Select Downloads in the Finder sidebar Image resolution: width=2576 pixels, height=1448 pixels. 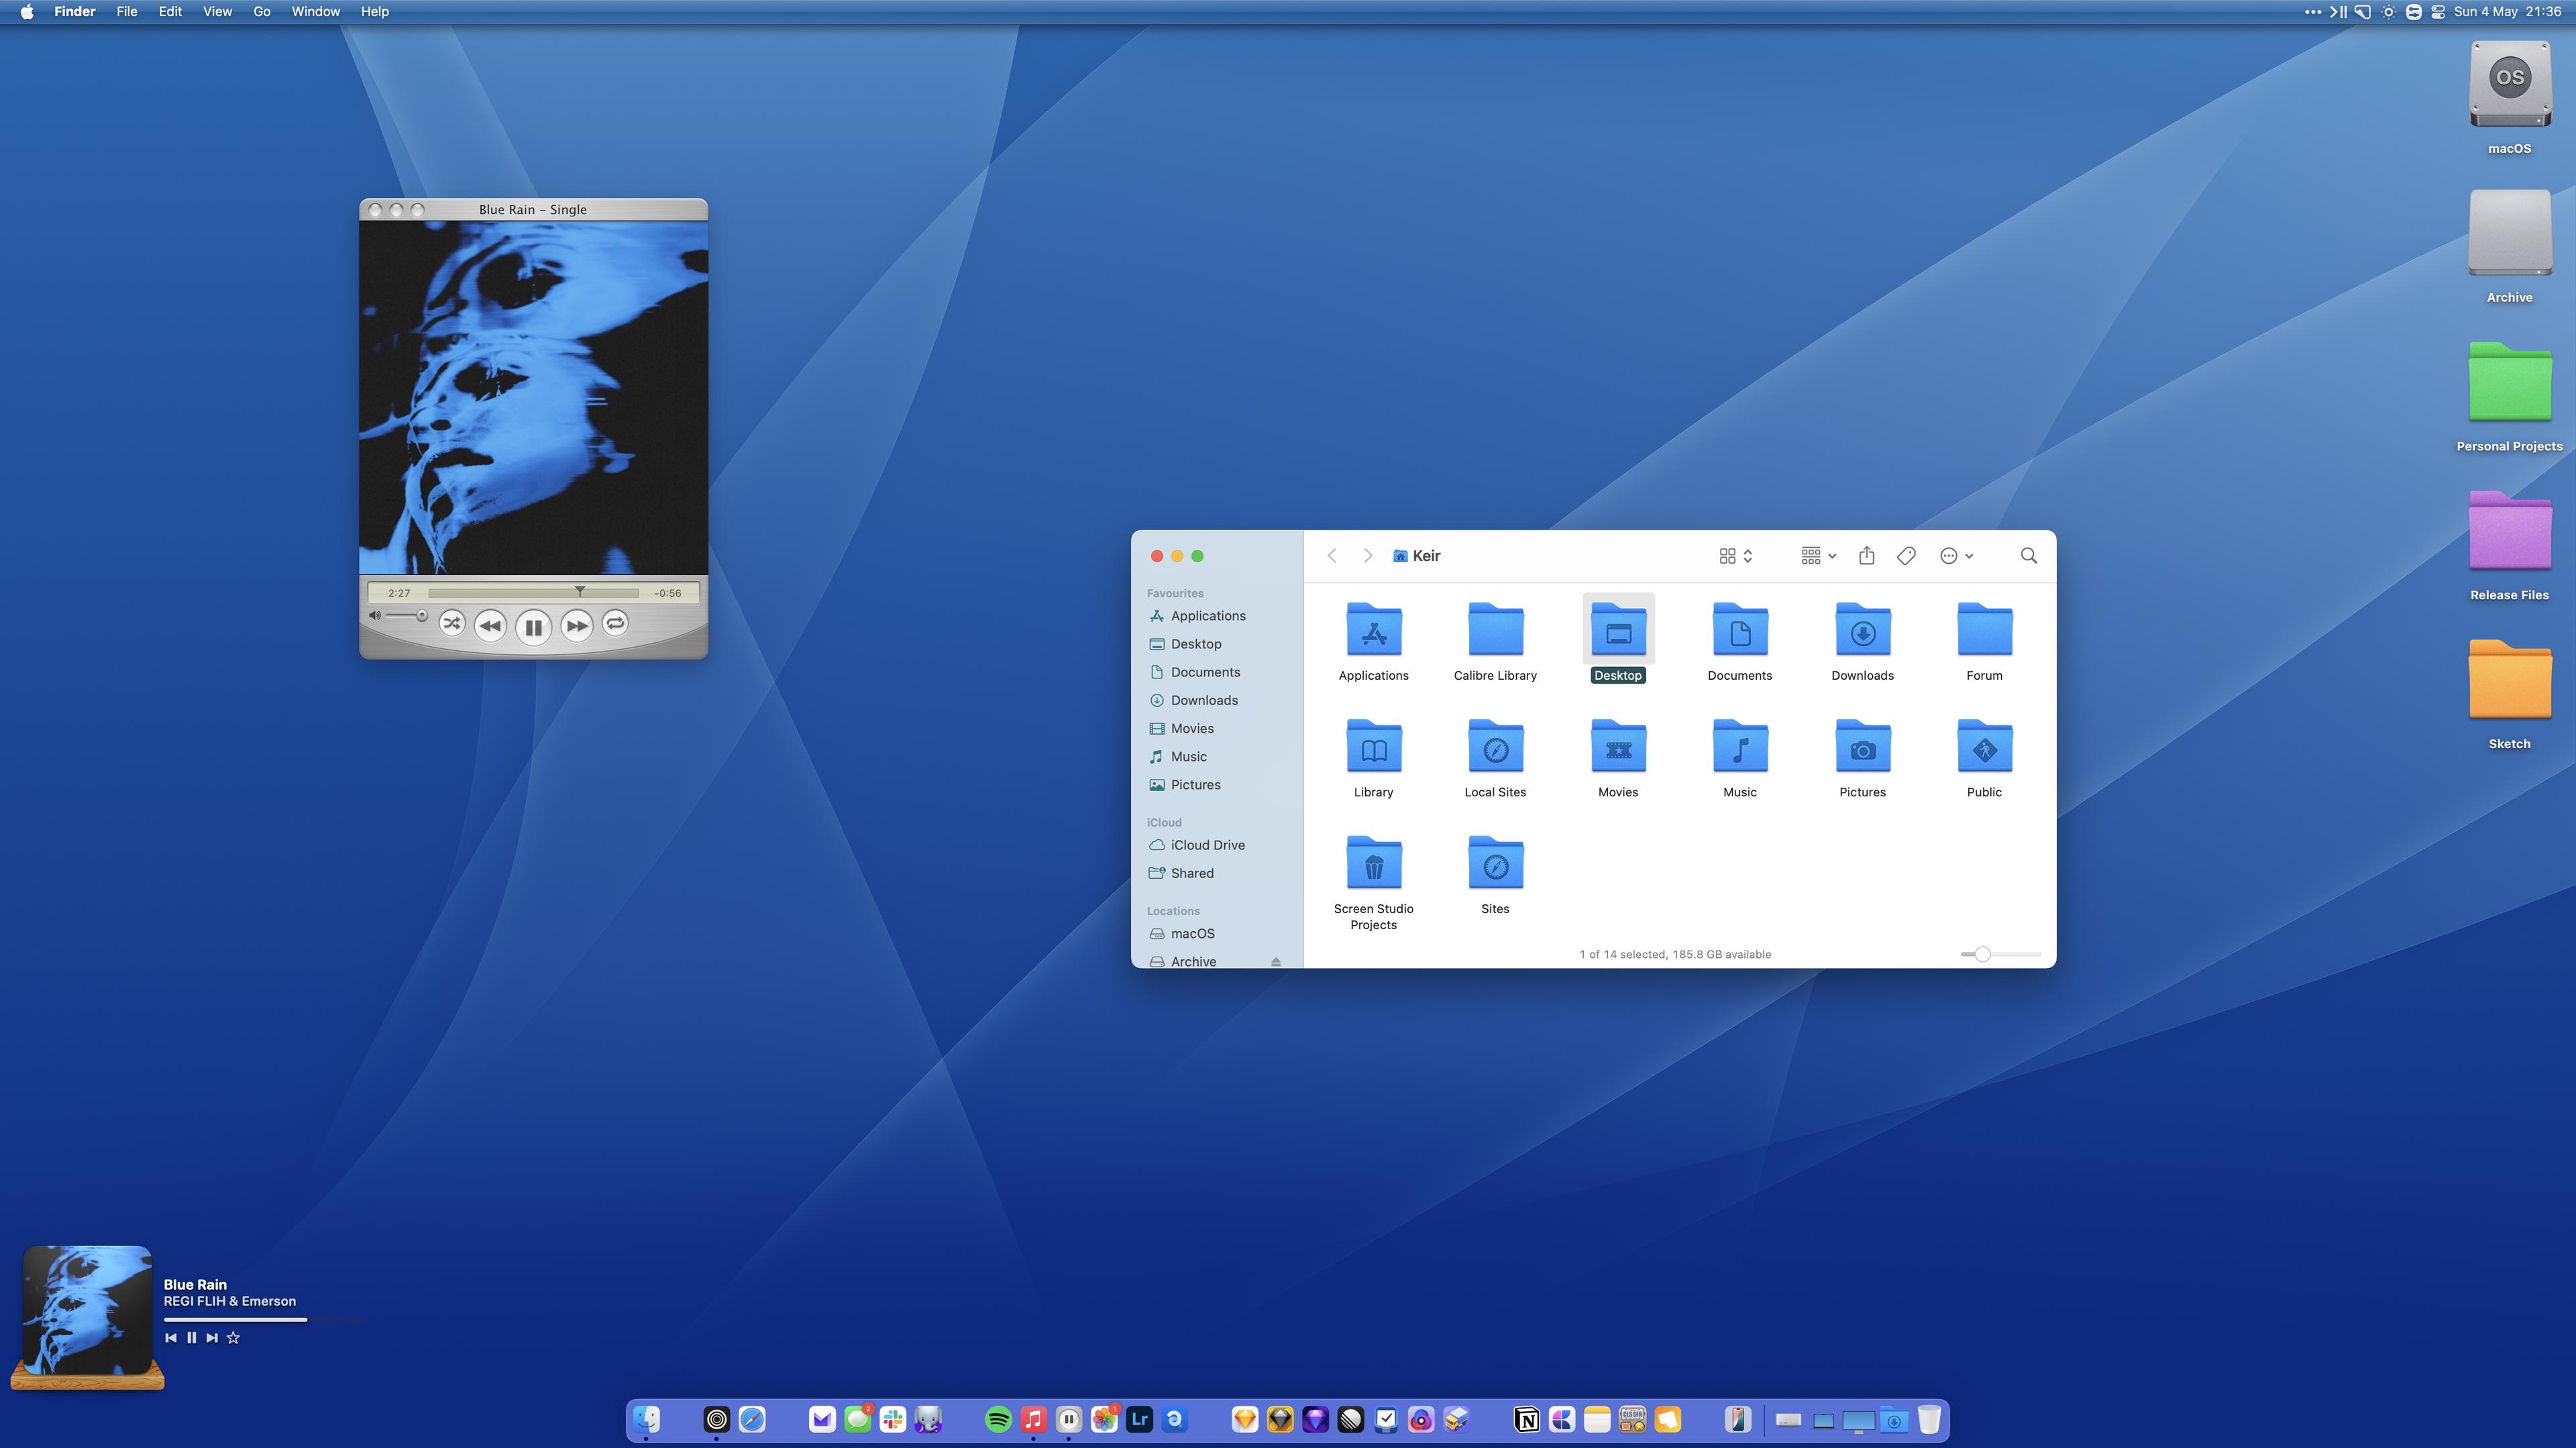pyautogui.click(x=1204, y=699)
